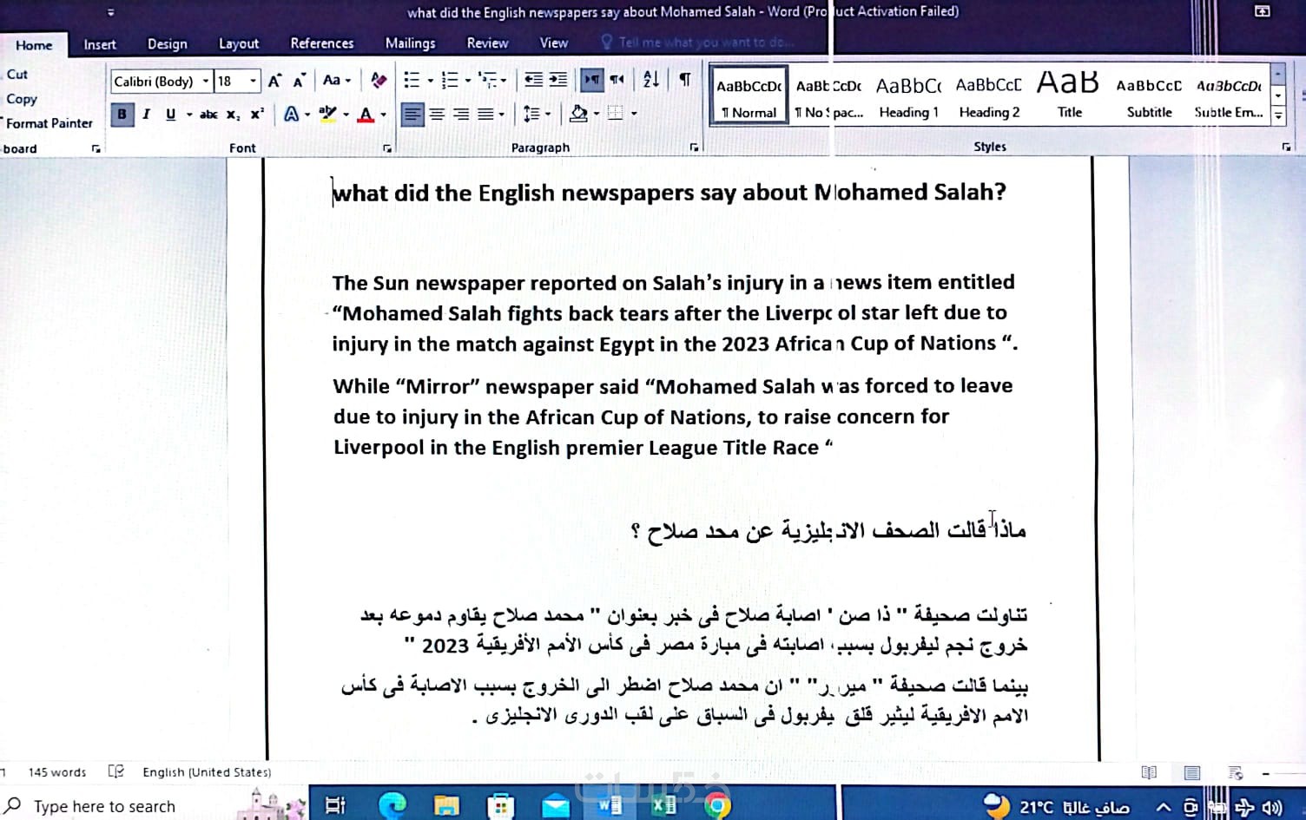The height and width of the screenshot is (820, 1306).
Task: Toggle Show/Hide paragraph marks
Action: [x=685, y=80]
